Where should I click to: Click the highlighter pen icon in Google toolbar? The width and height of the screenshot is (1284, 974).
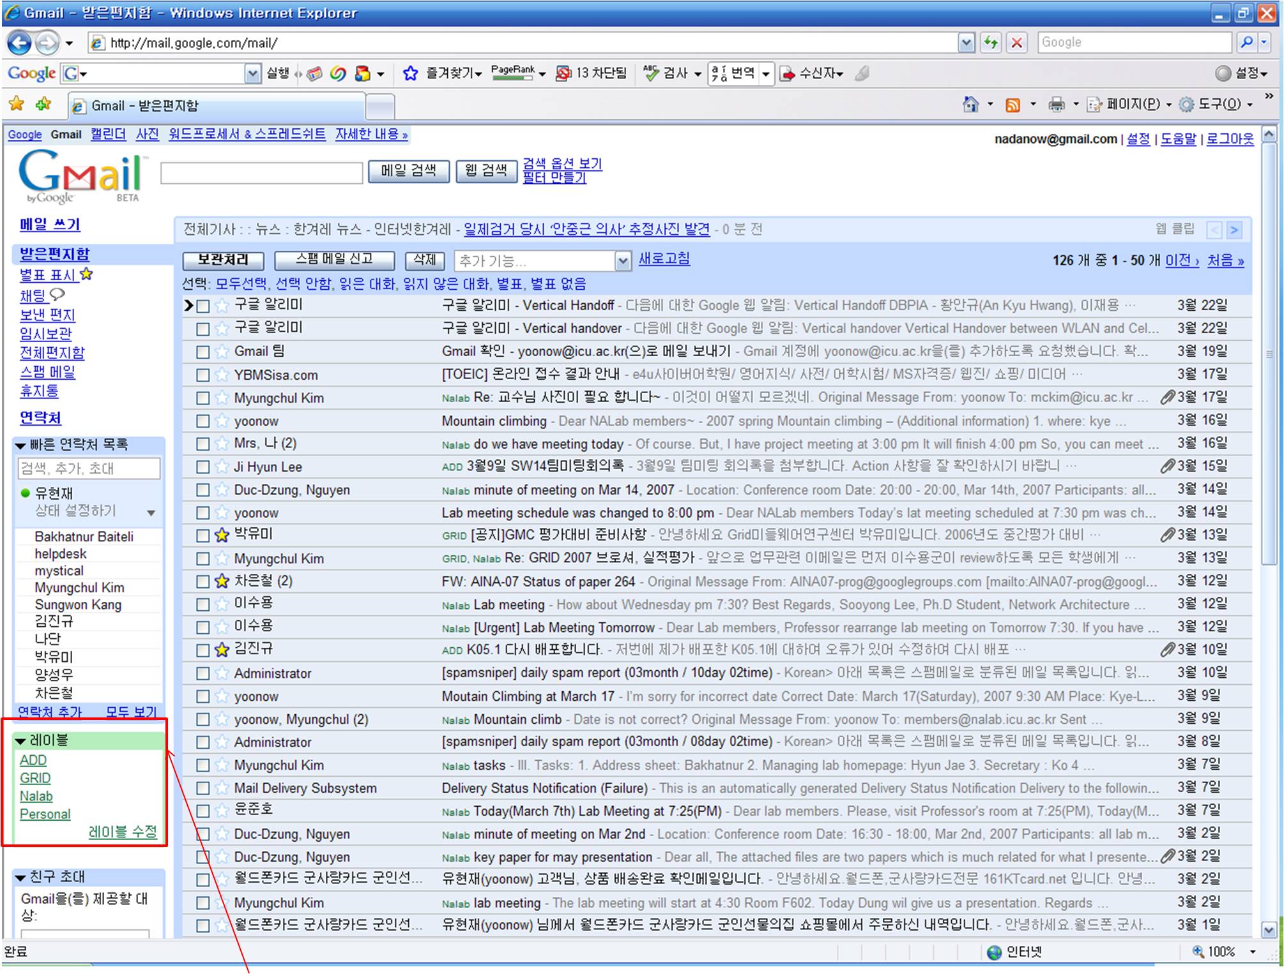tap(862, 73)
